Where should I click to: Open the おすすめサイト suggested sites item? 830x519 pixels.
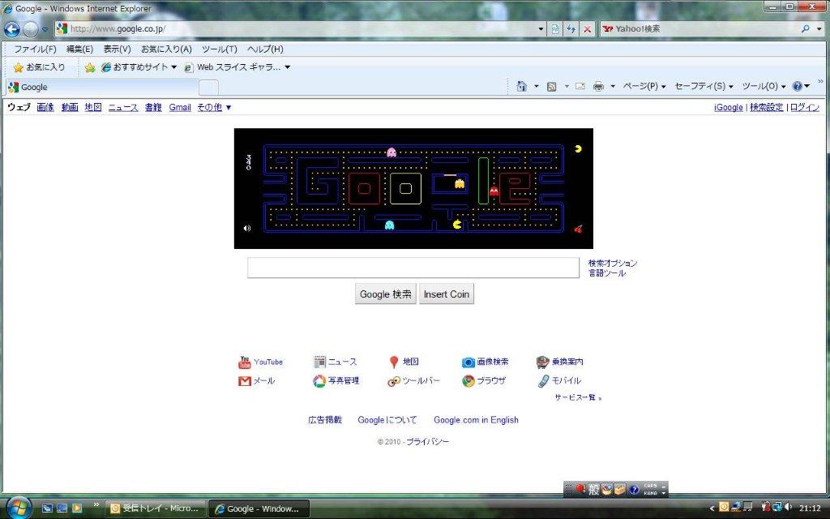tap(139, 67)
